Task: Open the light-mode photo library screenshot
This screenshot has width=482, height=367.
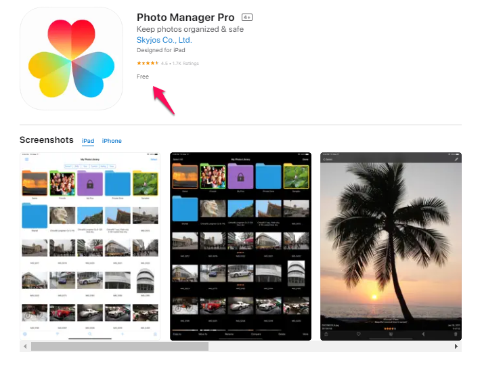Action: pyautogui.click(x=90, y=246)
